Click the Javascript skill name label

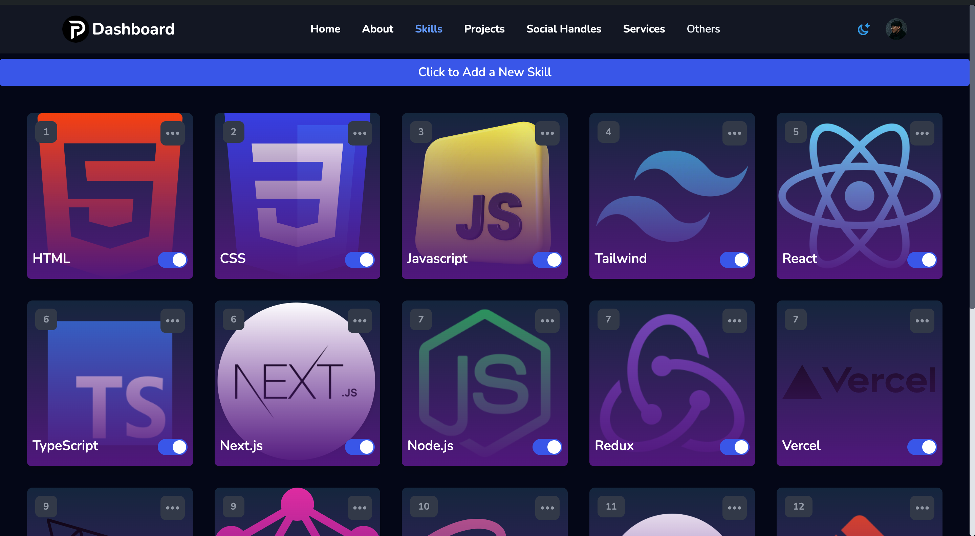(437, 258)
